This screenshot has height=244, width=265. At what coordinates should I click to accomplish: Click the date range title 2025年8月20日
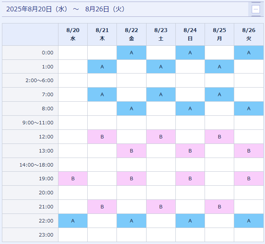(29, 9)
